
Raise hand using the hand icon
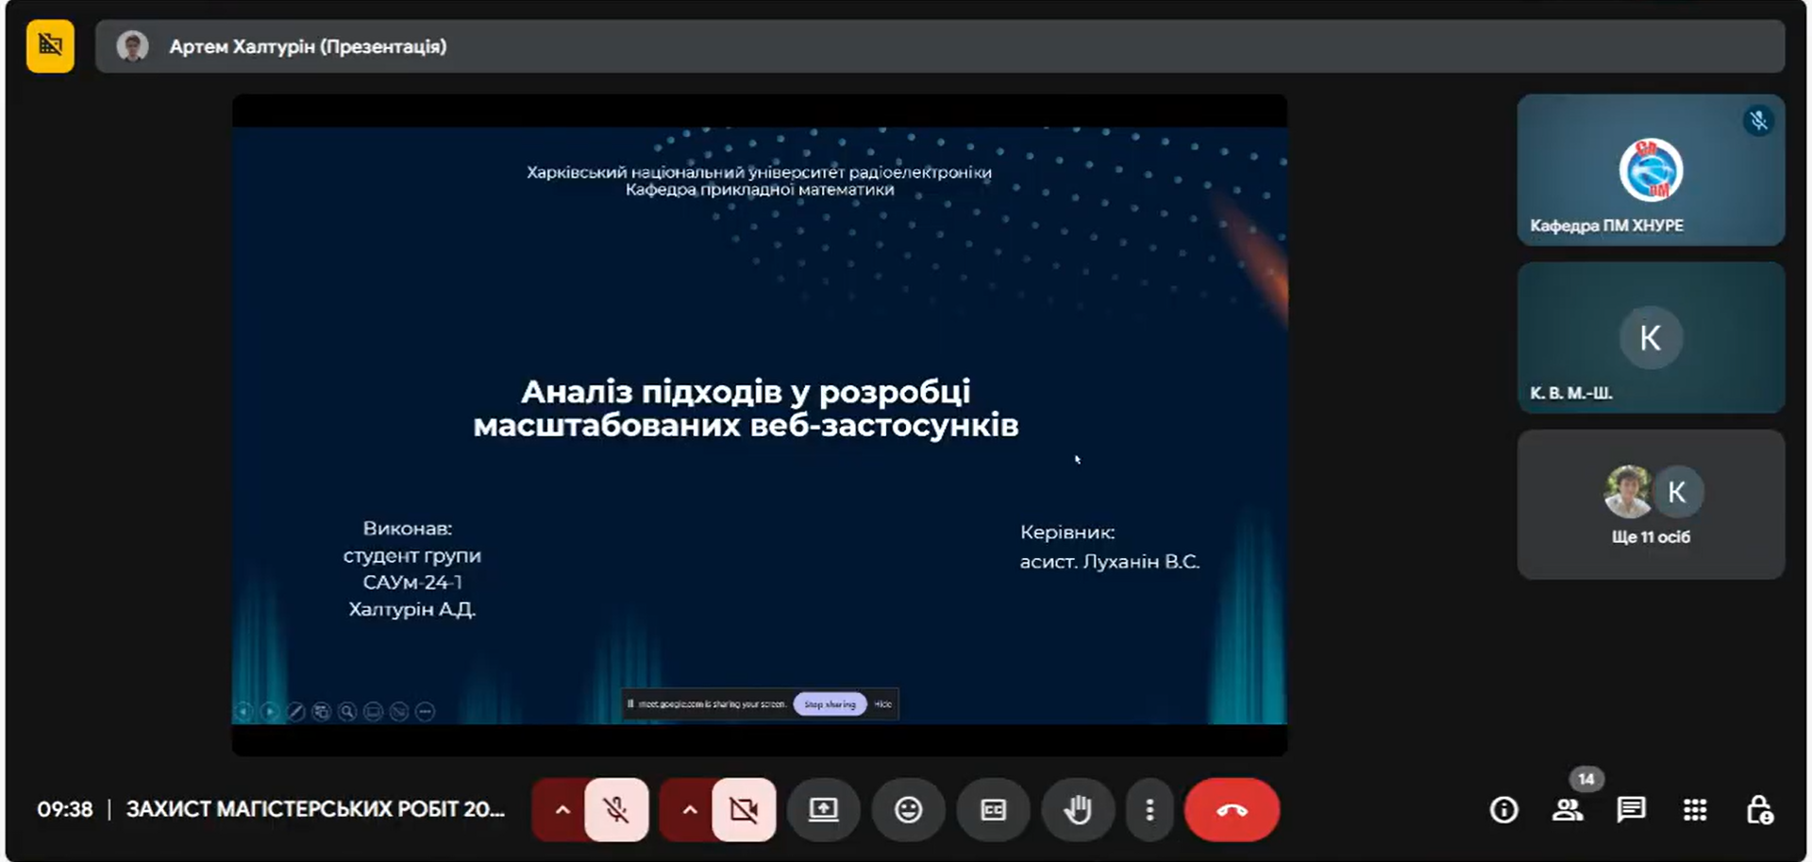(1078, 810)
